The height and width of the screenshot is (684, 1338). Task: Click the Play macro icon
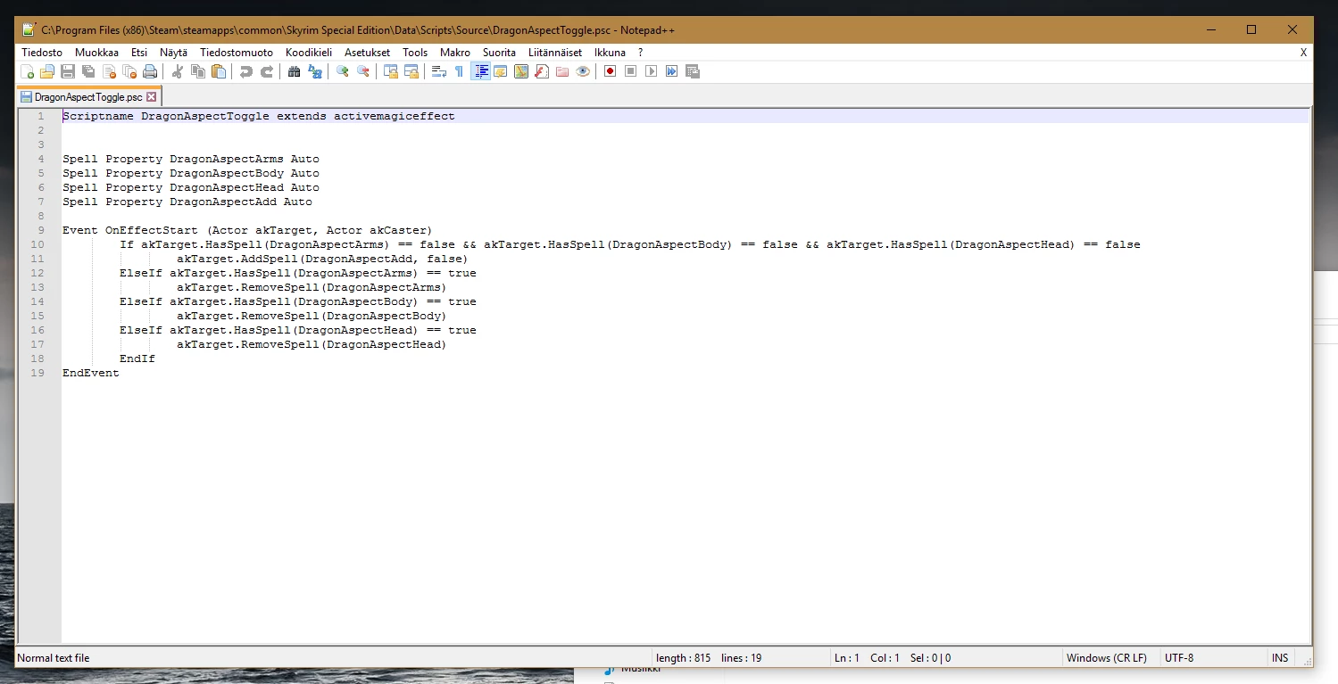(652, 71)
